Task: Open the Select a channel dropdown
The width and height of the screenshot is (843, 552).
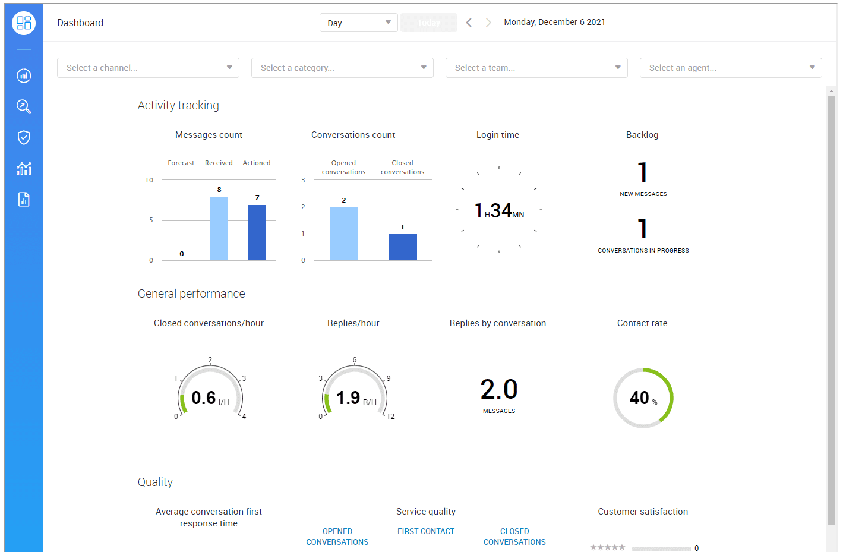Action: pos(148,68)
